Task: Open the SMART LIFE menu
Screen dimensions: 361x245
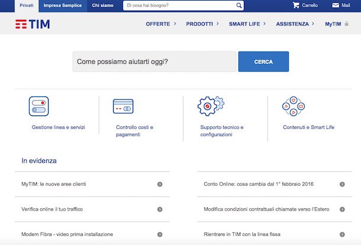Action: [244, 24]
